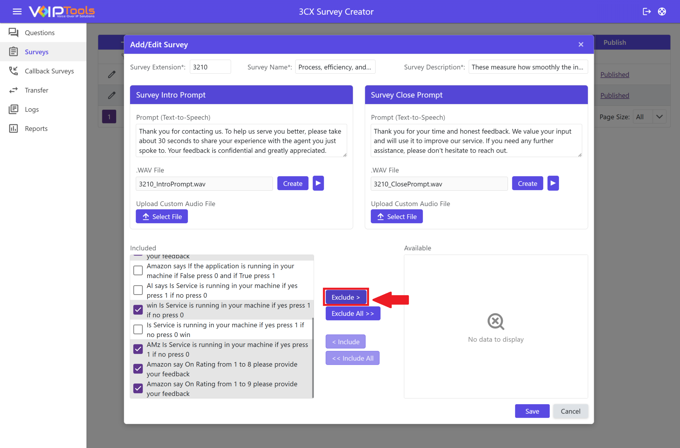This screenshot has height=448, width=680.
Task: Click Create for the close prompt WAV
Action: [x=528, y=183]
